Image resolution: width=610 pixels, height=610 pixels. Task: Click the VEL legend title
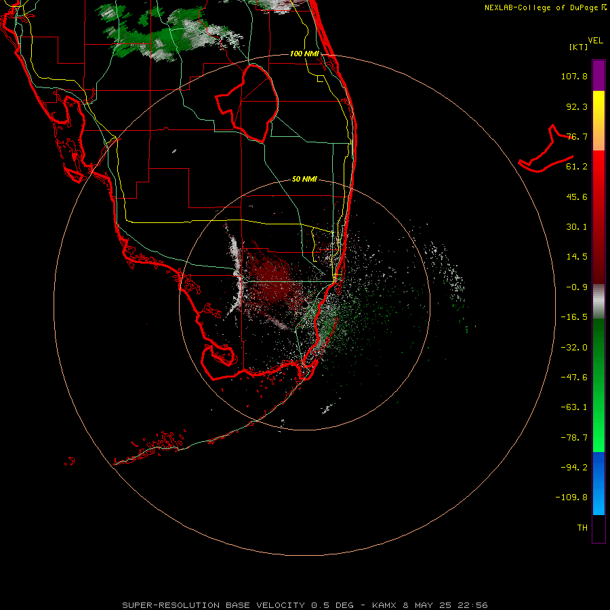[595, 41]
